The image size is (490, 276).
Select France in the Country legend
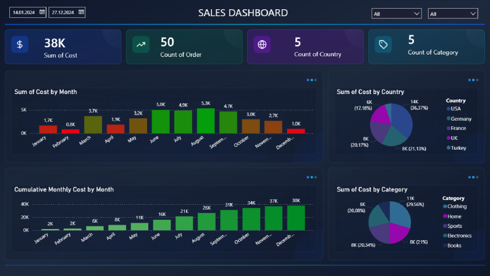pos(457,128)
